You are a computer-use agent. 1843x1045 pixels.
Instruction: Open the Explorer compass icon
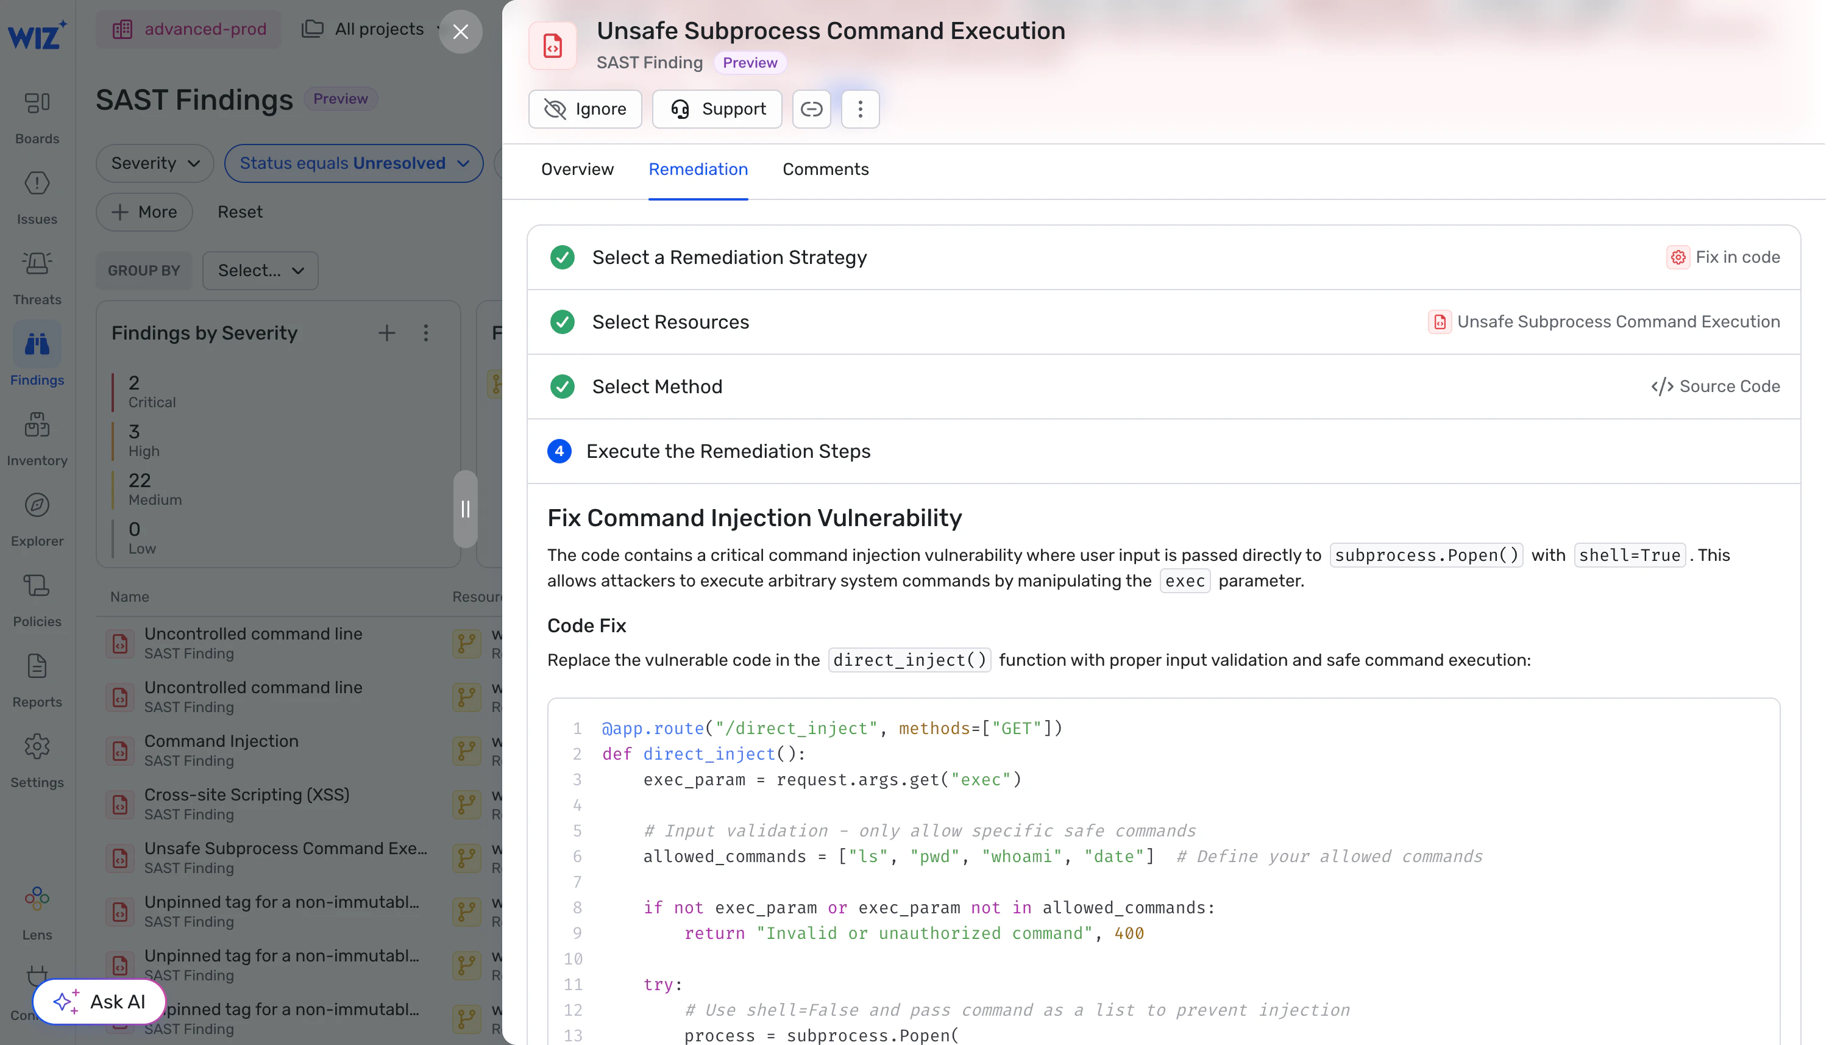[x=37, y=506]
